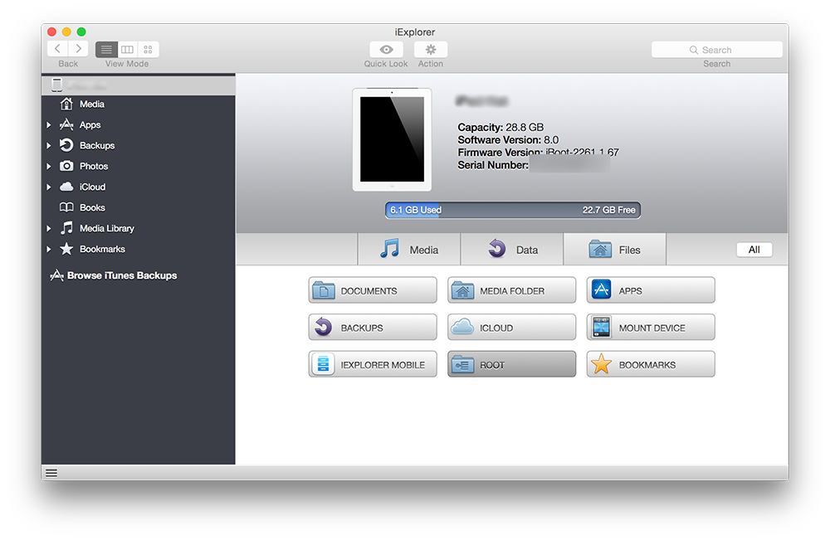This screenshot has height=540, width=830.
Task: Expand the Apps sidebar item
Action: [49, 125]
